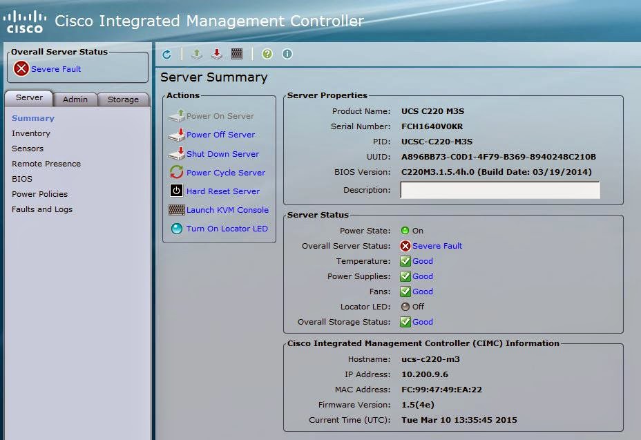
Task: Click the Server Summary heading
Action: tap(214, 77)
